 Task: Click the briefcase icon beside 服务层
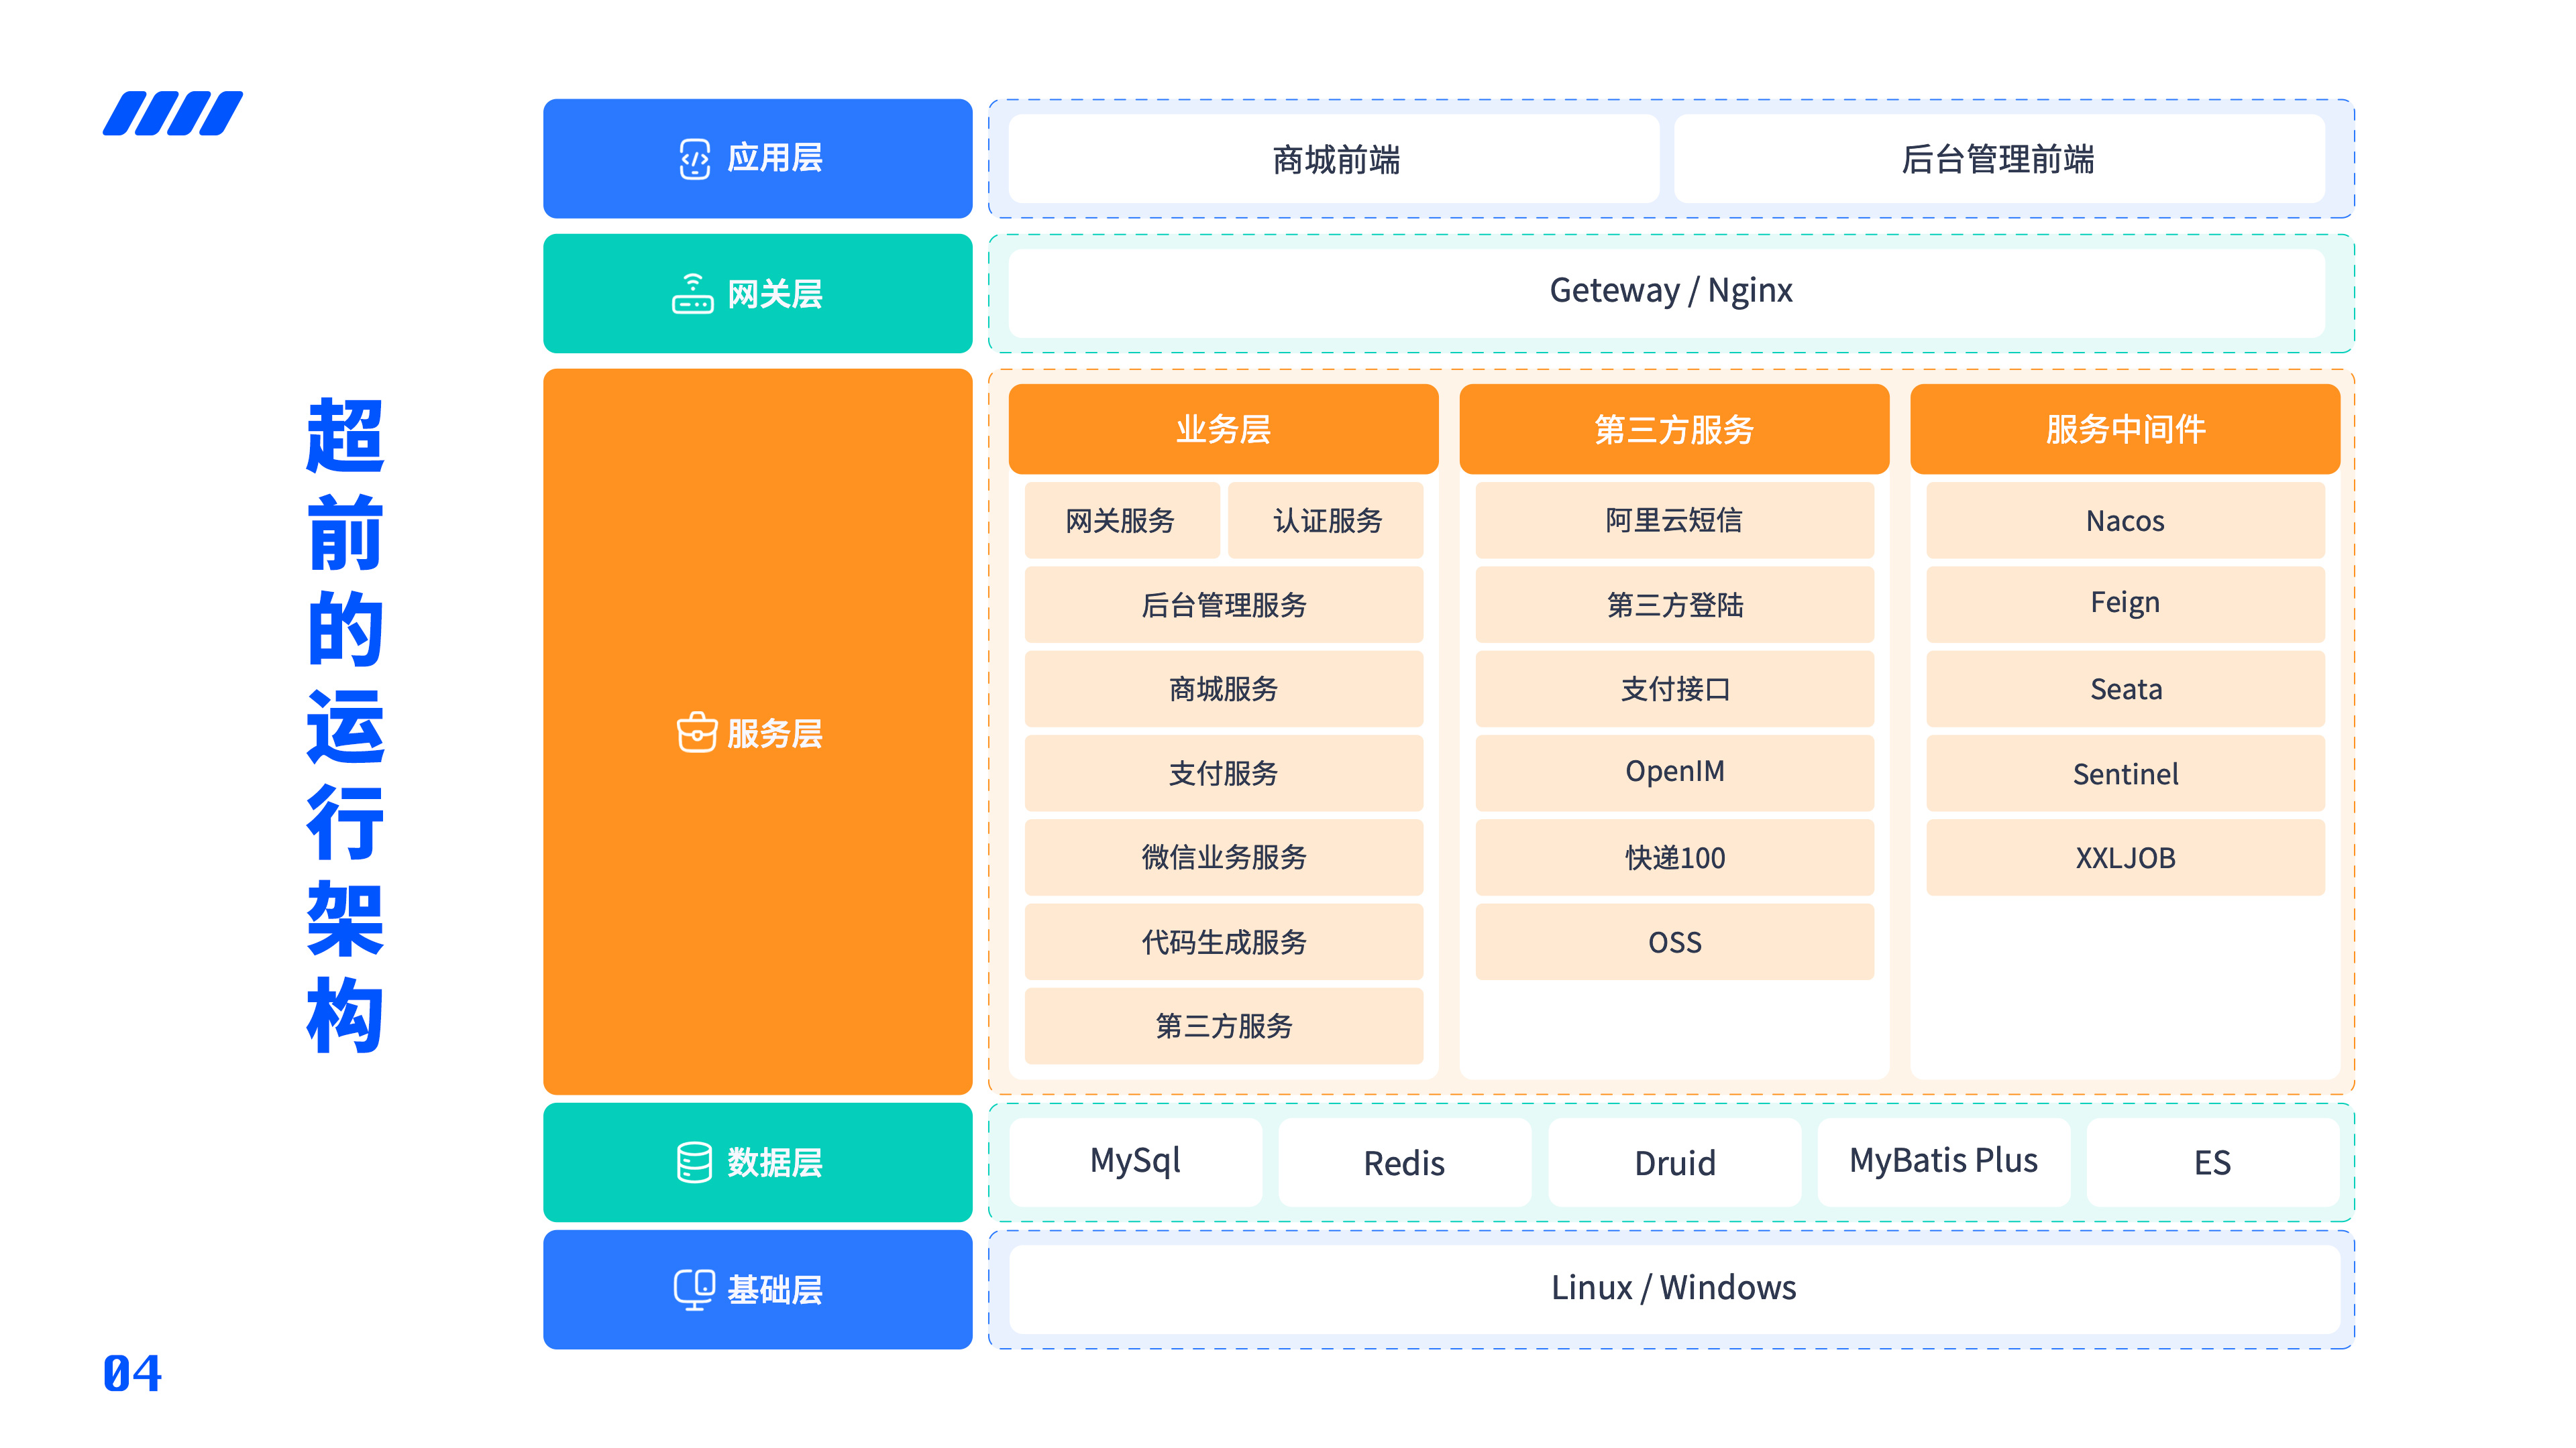click(696, 733)
